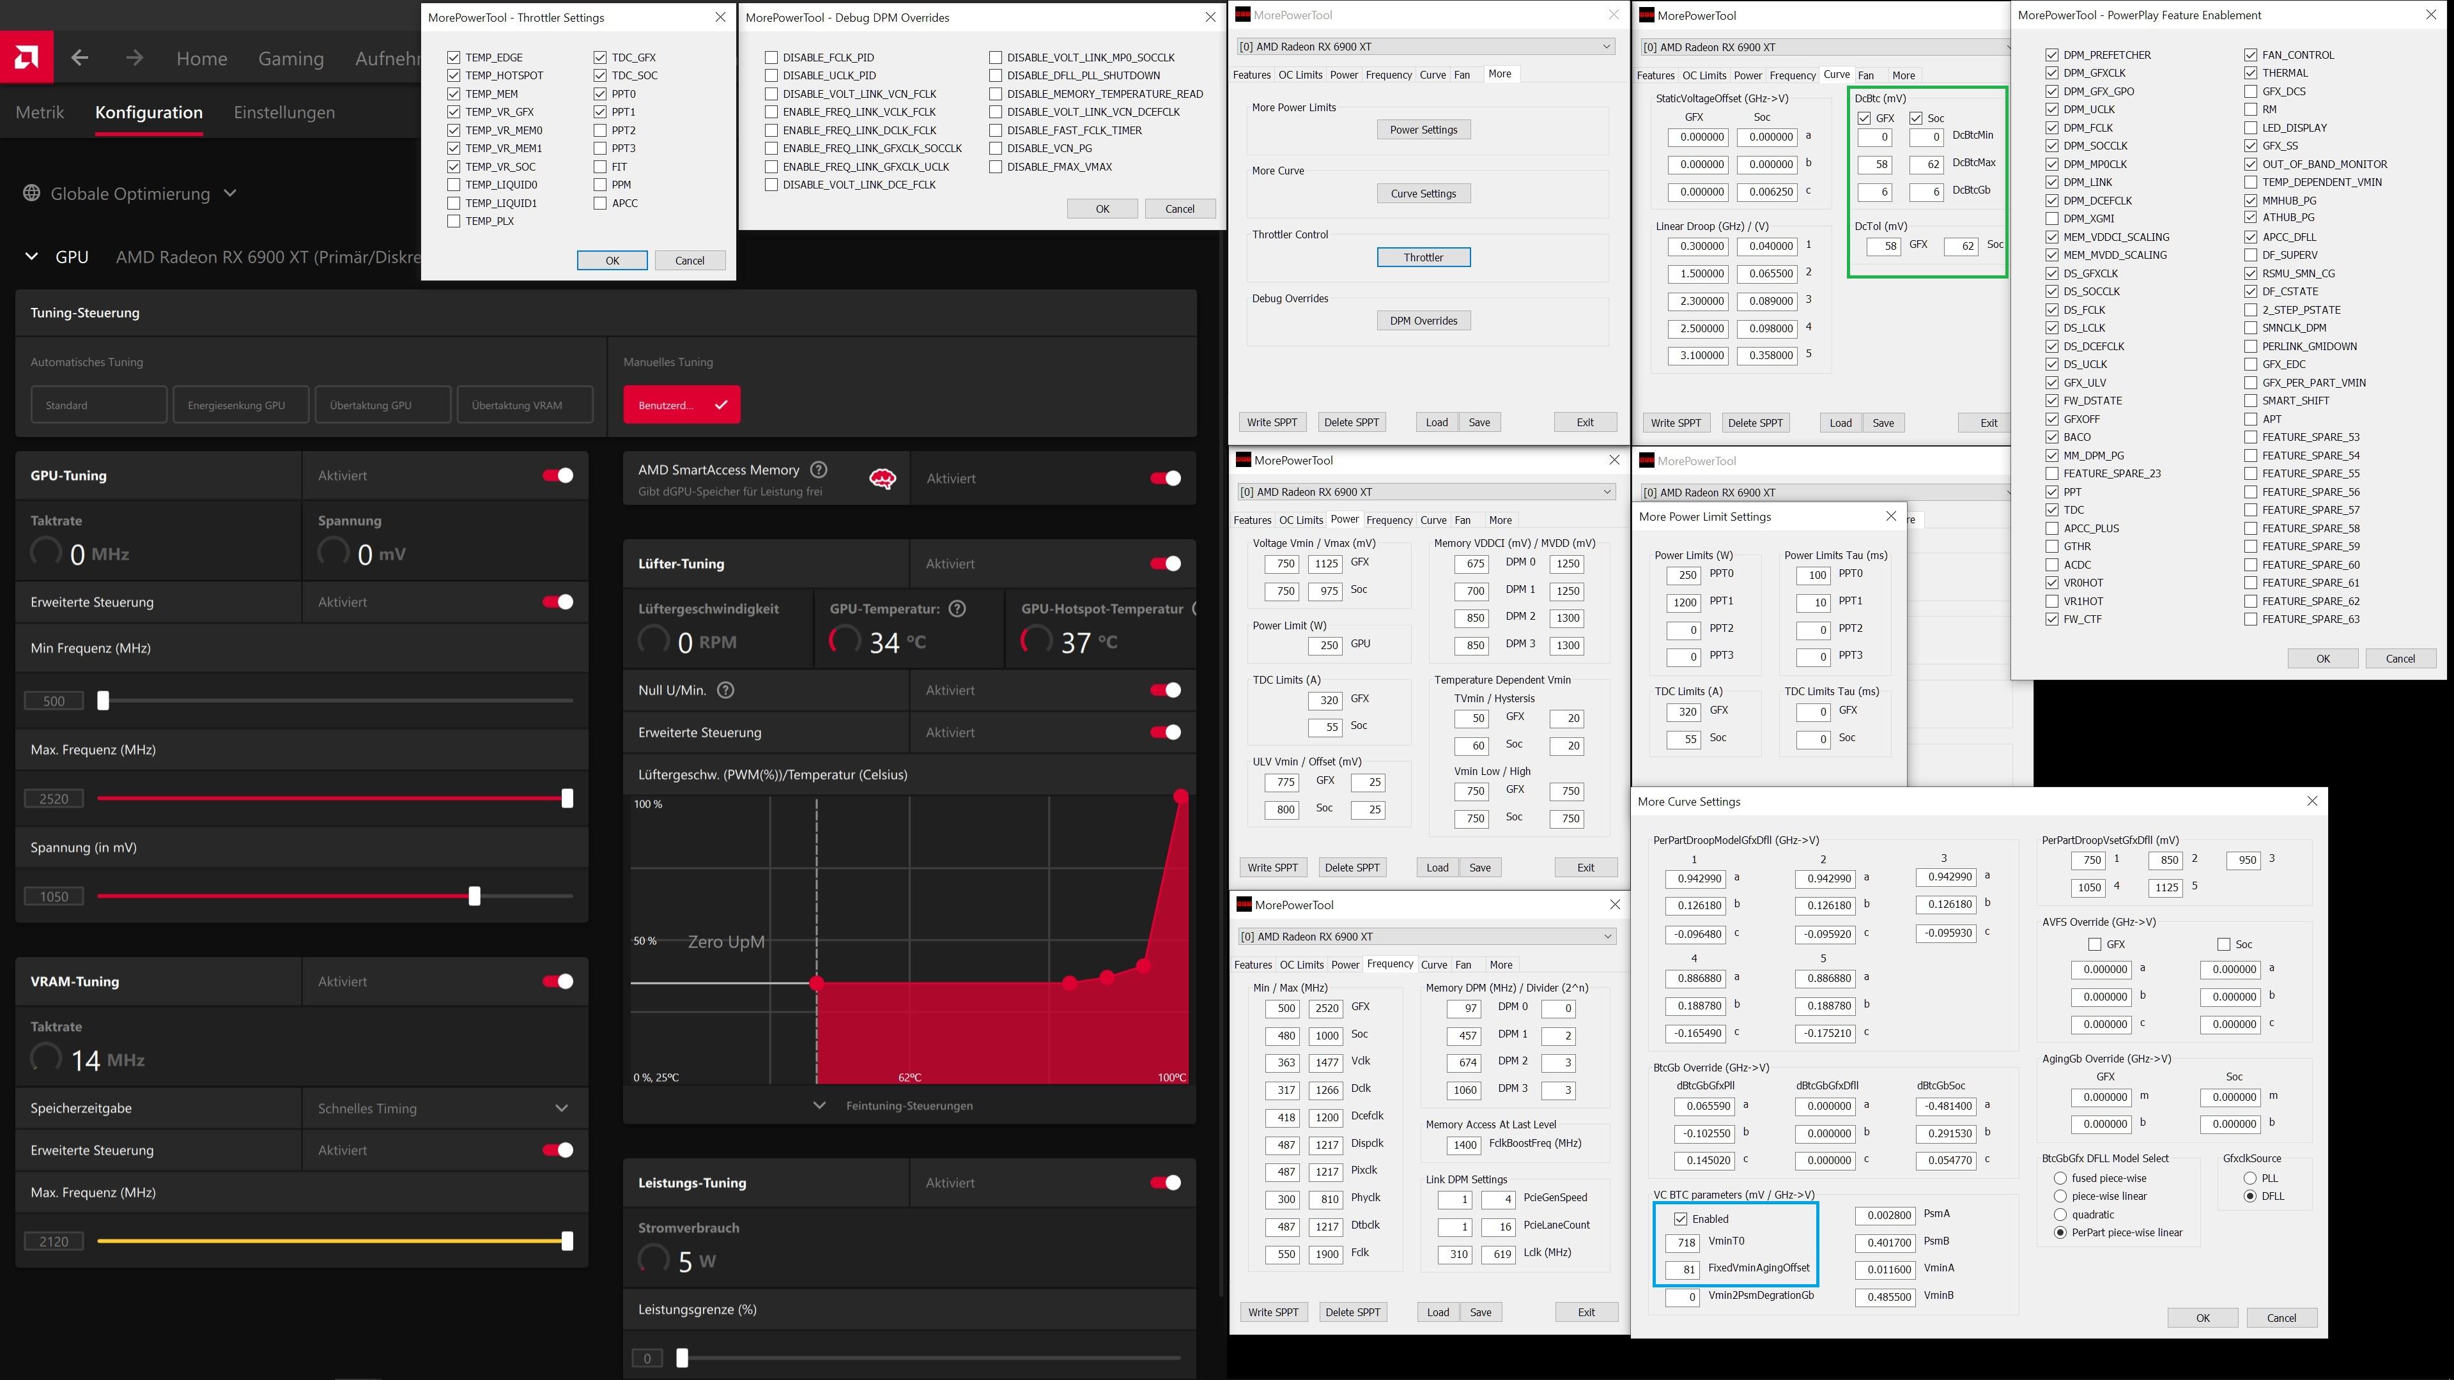Click Leistungsgrenze slider handle
Screen dimensions: 2454x1380
[x=682, y=1358]
